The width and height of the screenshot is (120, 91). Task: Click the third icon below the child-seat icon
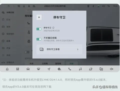[x=29, y=41]
